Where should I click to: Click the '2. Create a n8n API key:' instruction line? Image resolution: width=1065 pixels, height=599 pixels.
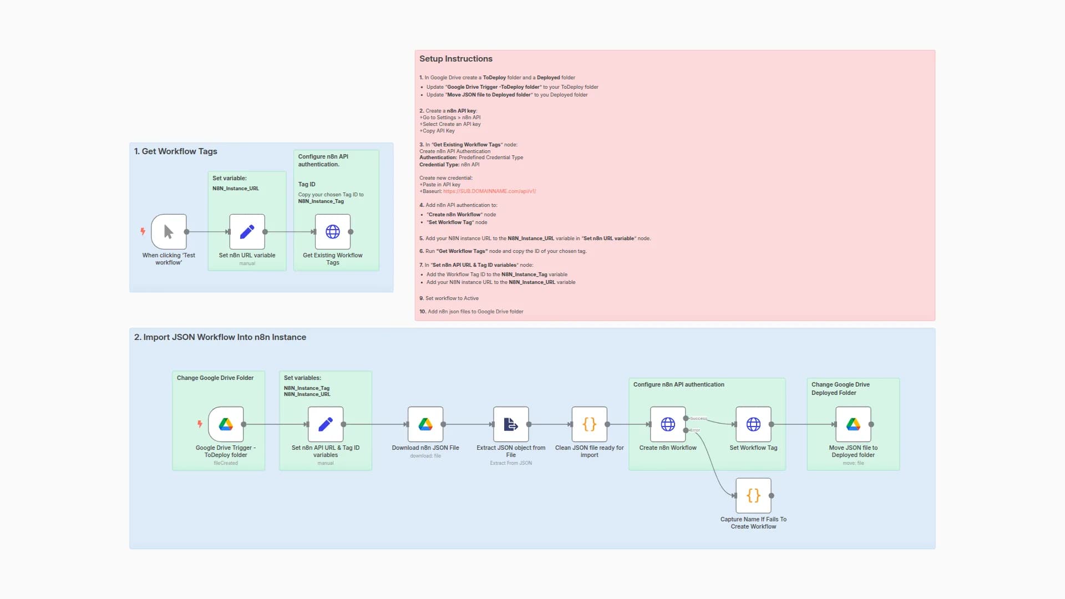point(448,111)
